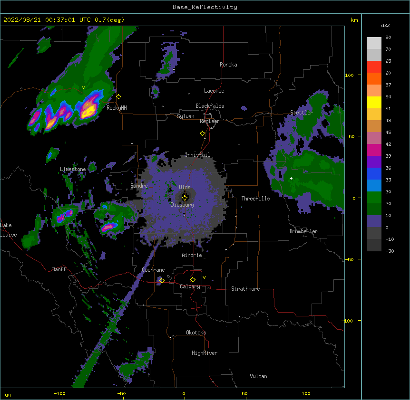The width and height of the screenshot is (410, 400).
Task: Click the dBZ legend heading
Action: [x=385, y=25]
